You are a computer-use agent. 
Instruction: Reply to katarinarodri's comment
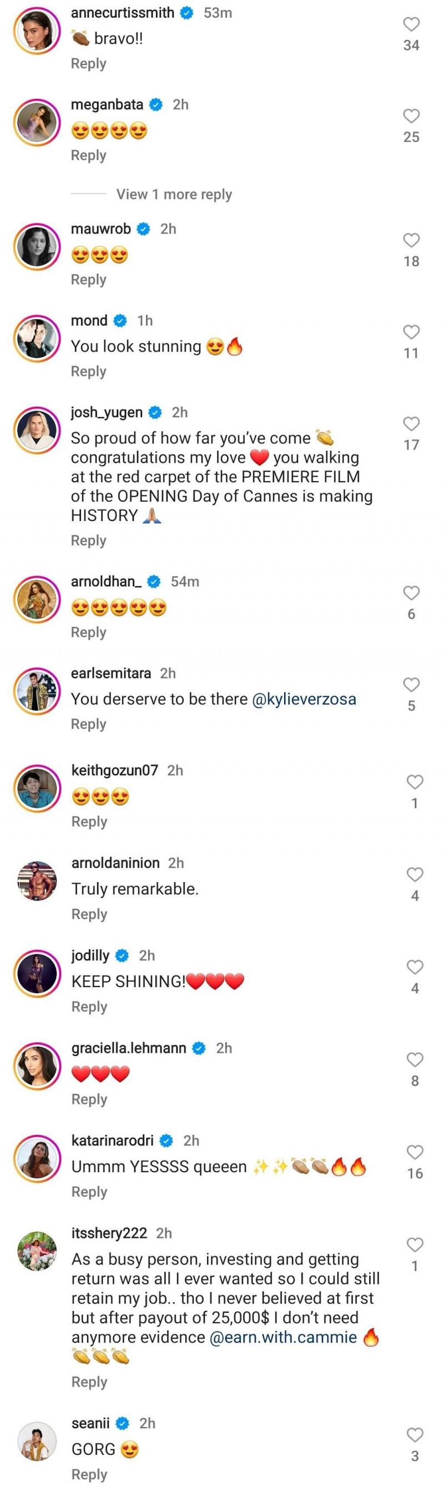click(89, 1192)
